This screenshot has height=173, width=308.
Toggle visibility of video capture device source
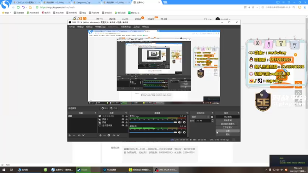[123, 116]
